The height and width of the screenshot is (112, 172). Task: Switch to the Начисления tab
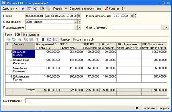31,35
